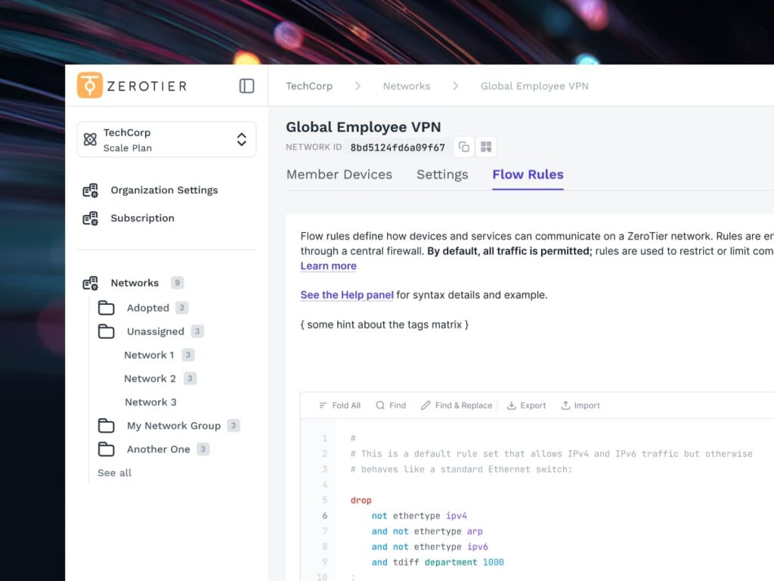Expand the Adopted folder
The width and height of the screenshot is (774, 581).
coord(147,308)
